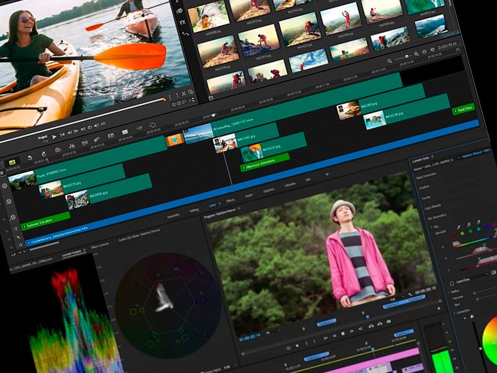Click the orange scrubber handle under preview

tap(165, 100)
